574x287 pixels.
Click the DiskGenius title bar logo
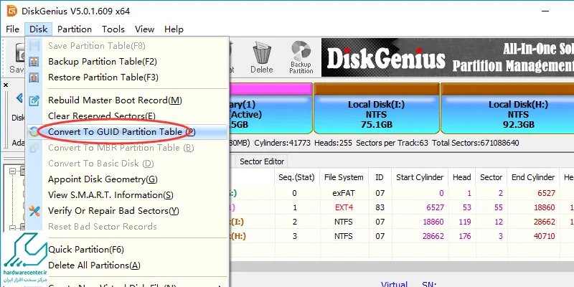[x=11, y=11]
